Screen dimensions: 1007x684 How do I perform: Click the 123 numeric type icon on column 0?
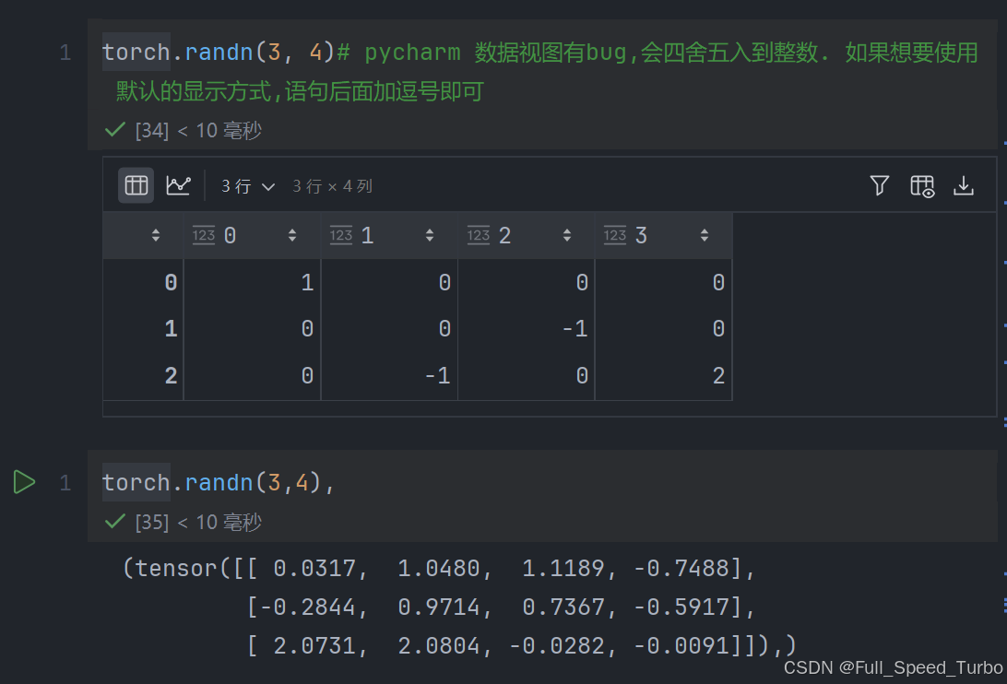pos(204,235)
